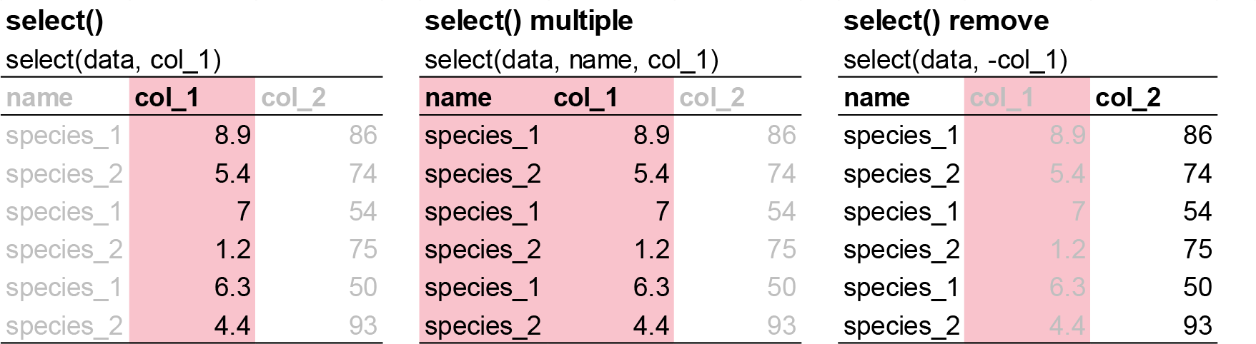Click the highlighted col_1 header in the first table
This screenshot has width=1256, height=344.
coord(167,98)
